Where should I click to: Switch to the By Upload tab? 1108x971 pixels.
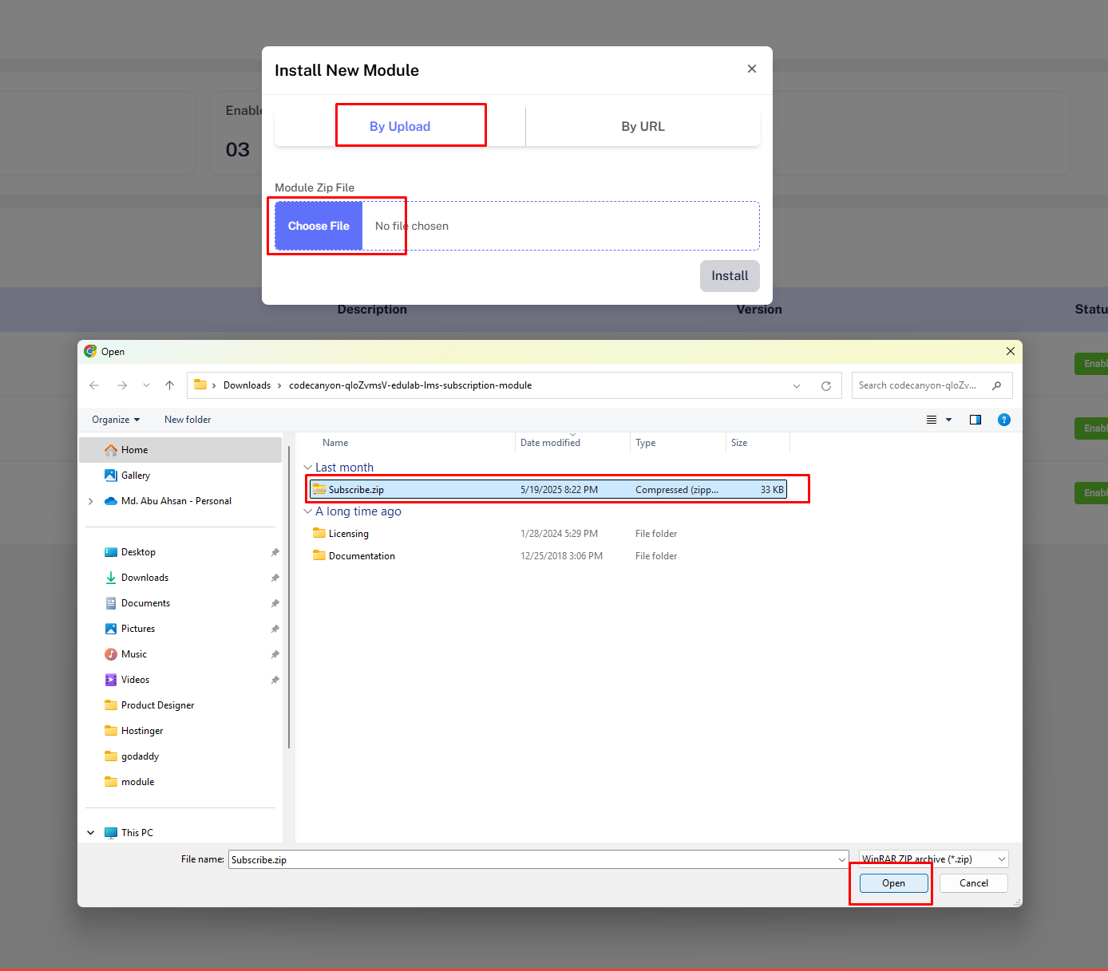pos(399,126)
